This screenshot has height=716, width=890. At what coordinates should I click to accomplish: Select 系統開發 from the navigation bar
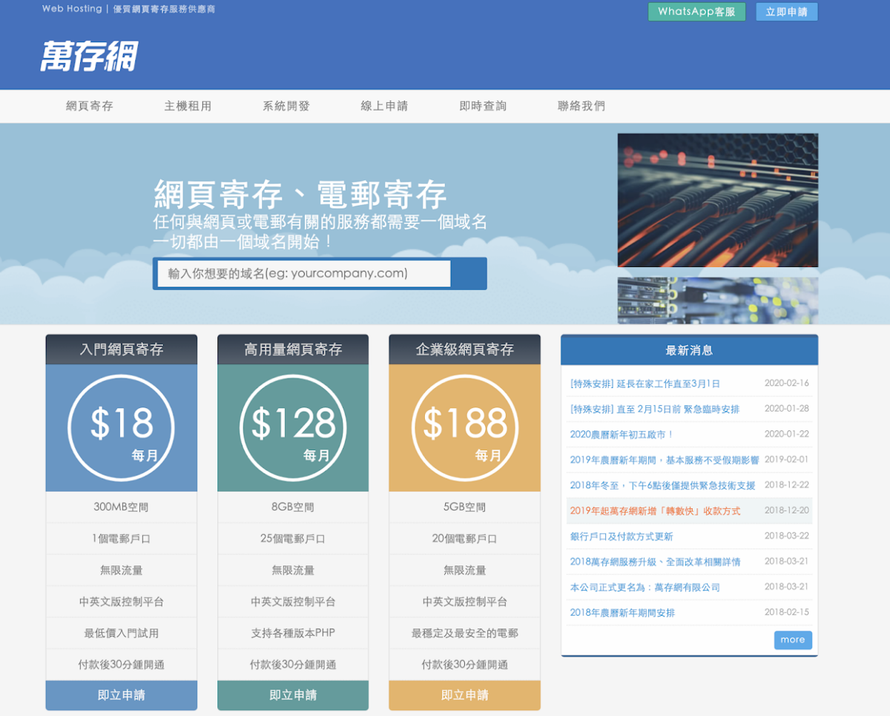(286, 106)
